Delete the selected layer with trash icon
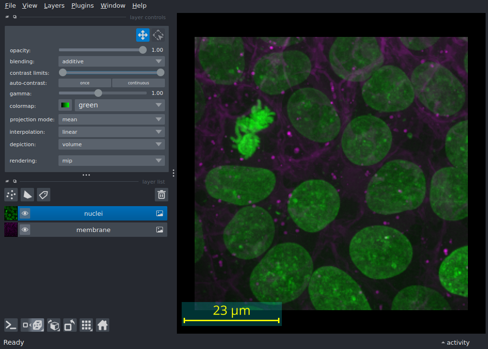 pos(162,195)
